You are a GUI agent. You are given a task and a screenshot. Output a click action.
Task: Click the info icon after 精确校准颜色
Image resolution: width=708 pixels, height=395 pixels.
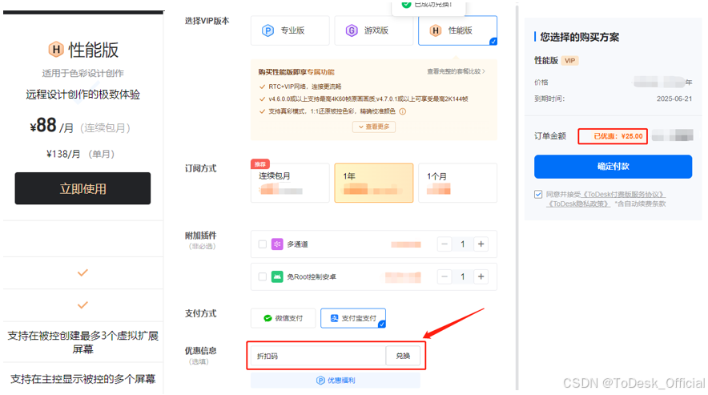[403, 111]
